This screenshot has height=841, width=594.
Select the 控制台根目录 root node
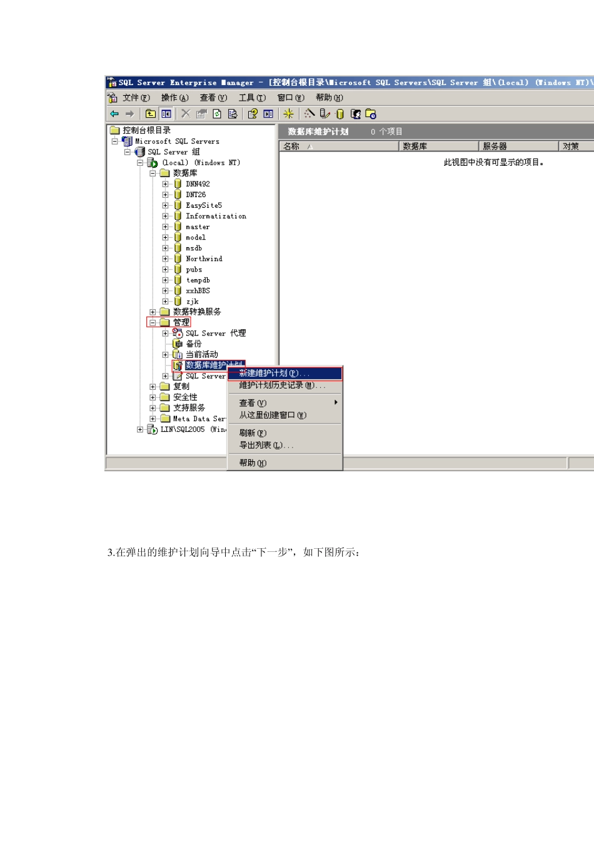coord(146,130)
